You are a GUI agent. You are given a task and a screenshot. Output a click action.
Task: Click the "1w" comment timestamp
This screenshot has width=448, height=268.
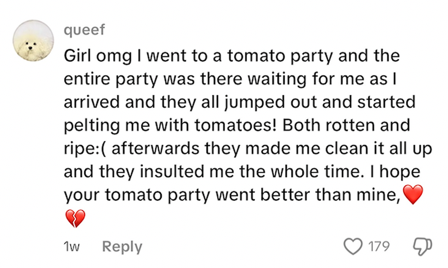point(71,247)
